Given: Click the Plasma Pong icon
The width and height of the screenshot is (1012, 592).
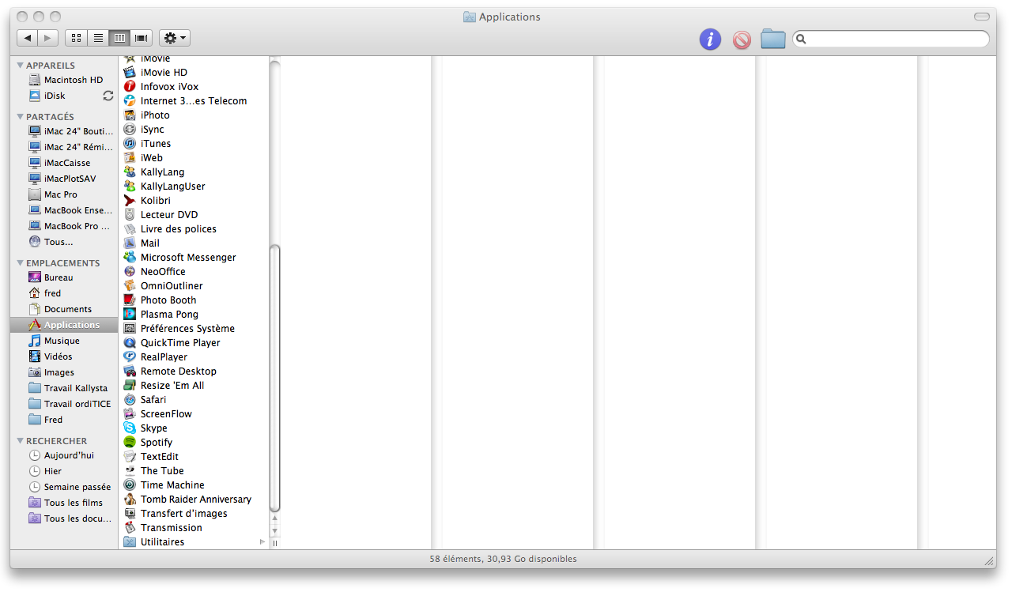Looking at the screenshot, I should (x=130, y=315).
